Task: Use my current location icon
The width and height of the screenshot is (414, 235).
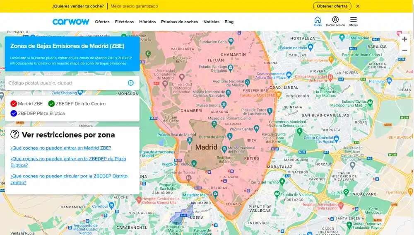Action: 131,83
